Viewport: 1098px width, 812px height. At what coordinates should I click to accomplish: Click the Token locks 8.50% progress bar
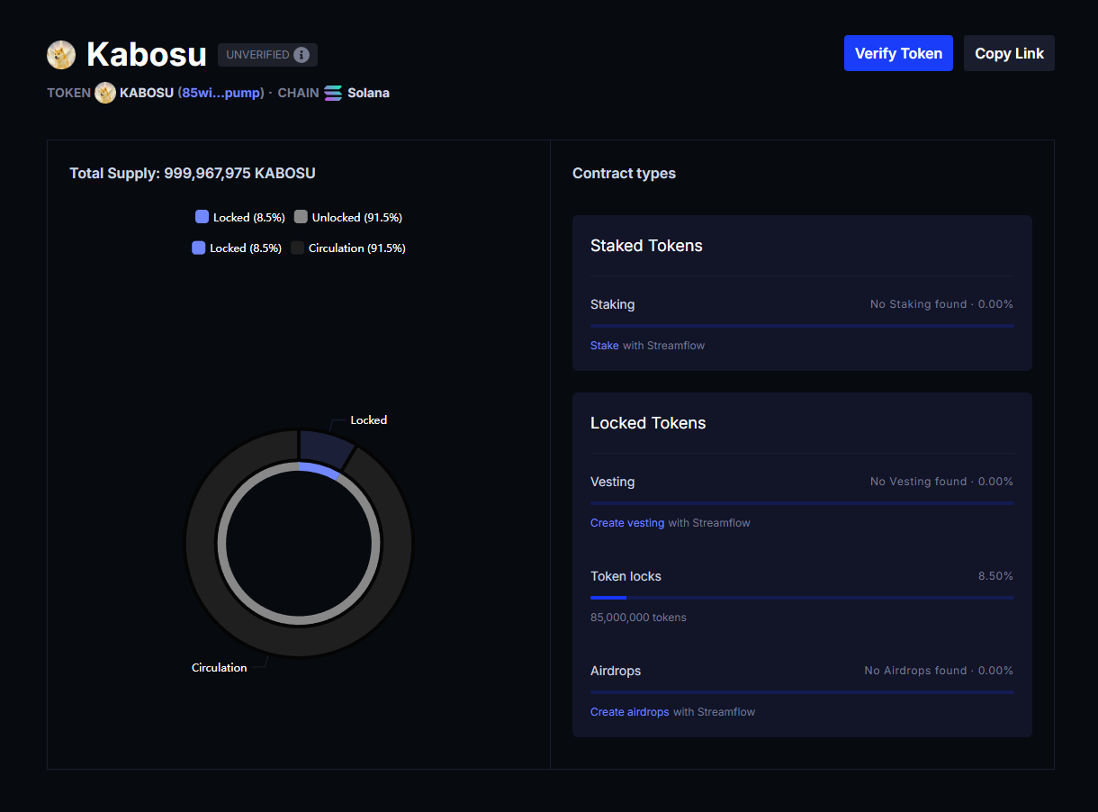(x=801, y=597)
